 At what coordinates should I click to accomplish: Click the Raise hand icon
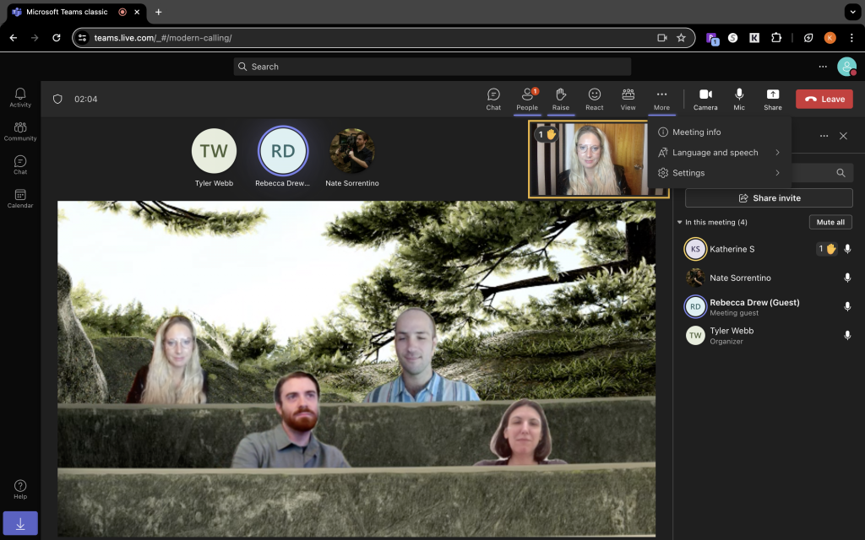(561, 99)
